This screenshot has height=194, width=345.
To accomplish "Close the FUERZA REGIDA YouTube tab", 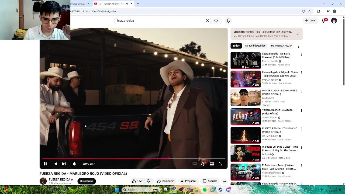I will coord(132,4).
